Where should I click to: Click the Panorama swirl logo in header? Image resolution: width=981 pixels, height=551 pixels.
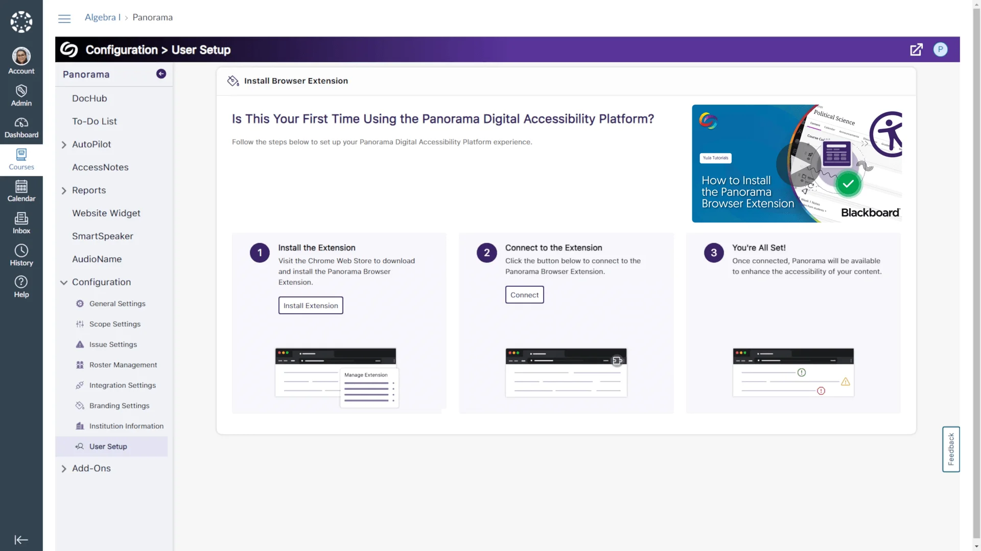coord(69,49)
